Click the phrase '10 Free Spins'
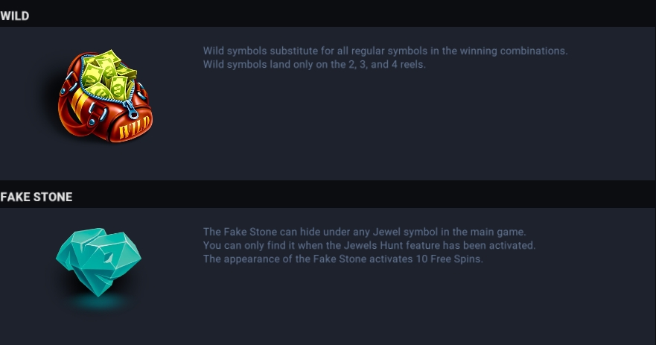This screenshot has width=656, height=345. point(448,259)
